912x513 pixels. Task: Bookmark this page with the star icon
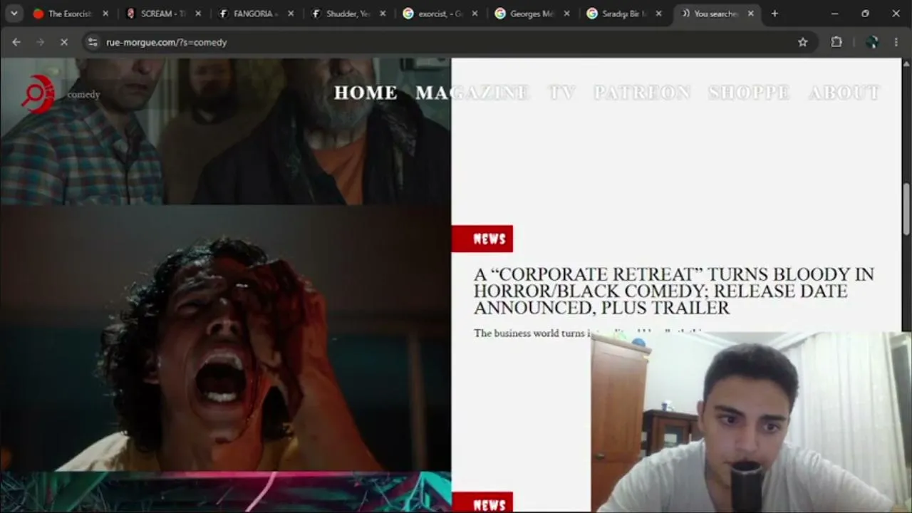(803, 42)
